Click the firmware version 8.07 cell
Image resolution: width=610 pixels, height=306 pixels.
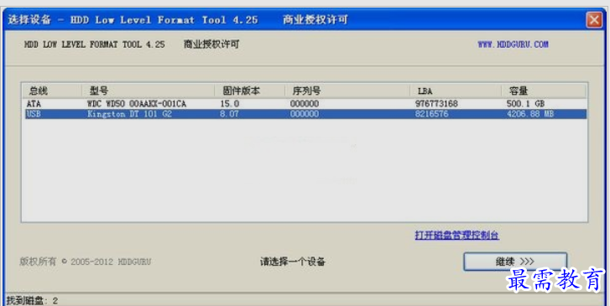[229, 114]
